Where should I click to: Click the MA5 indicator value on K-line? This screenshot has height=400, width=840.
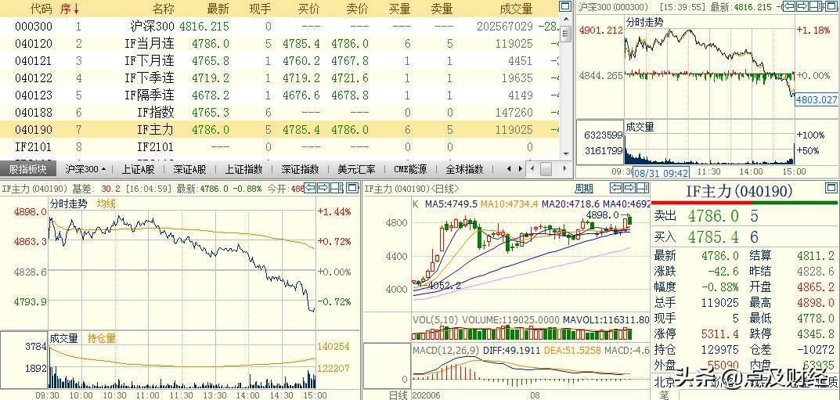(x=451, y=204)
